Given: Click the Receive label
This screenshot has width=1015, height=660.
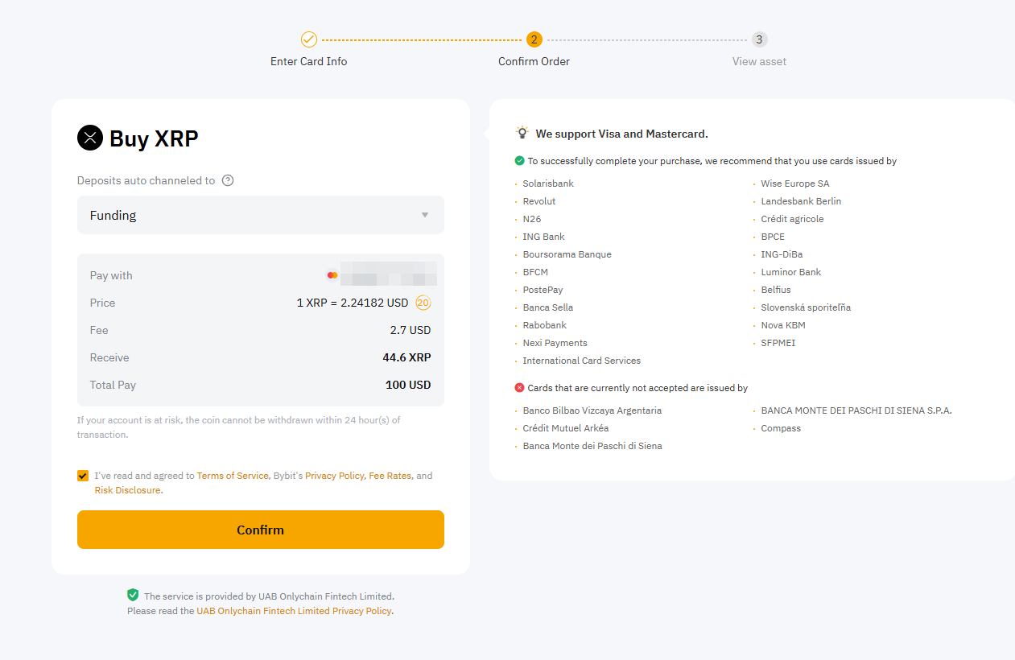Looking at the screenshot, I should pos(109,357).
